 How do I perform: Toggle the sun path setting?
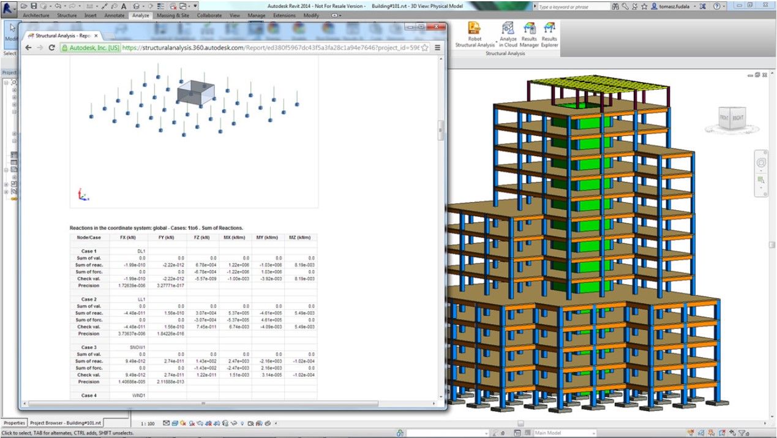(x=182, y=422)
